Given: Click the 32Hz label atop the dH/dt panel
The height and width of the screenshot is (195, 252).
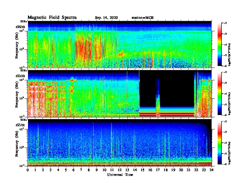Looking at the screenshot, I should coord(24,21).
